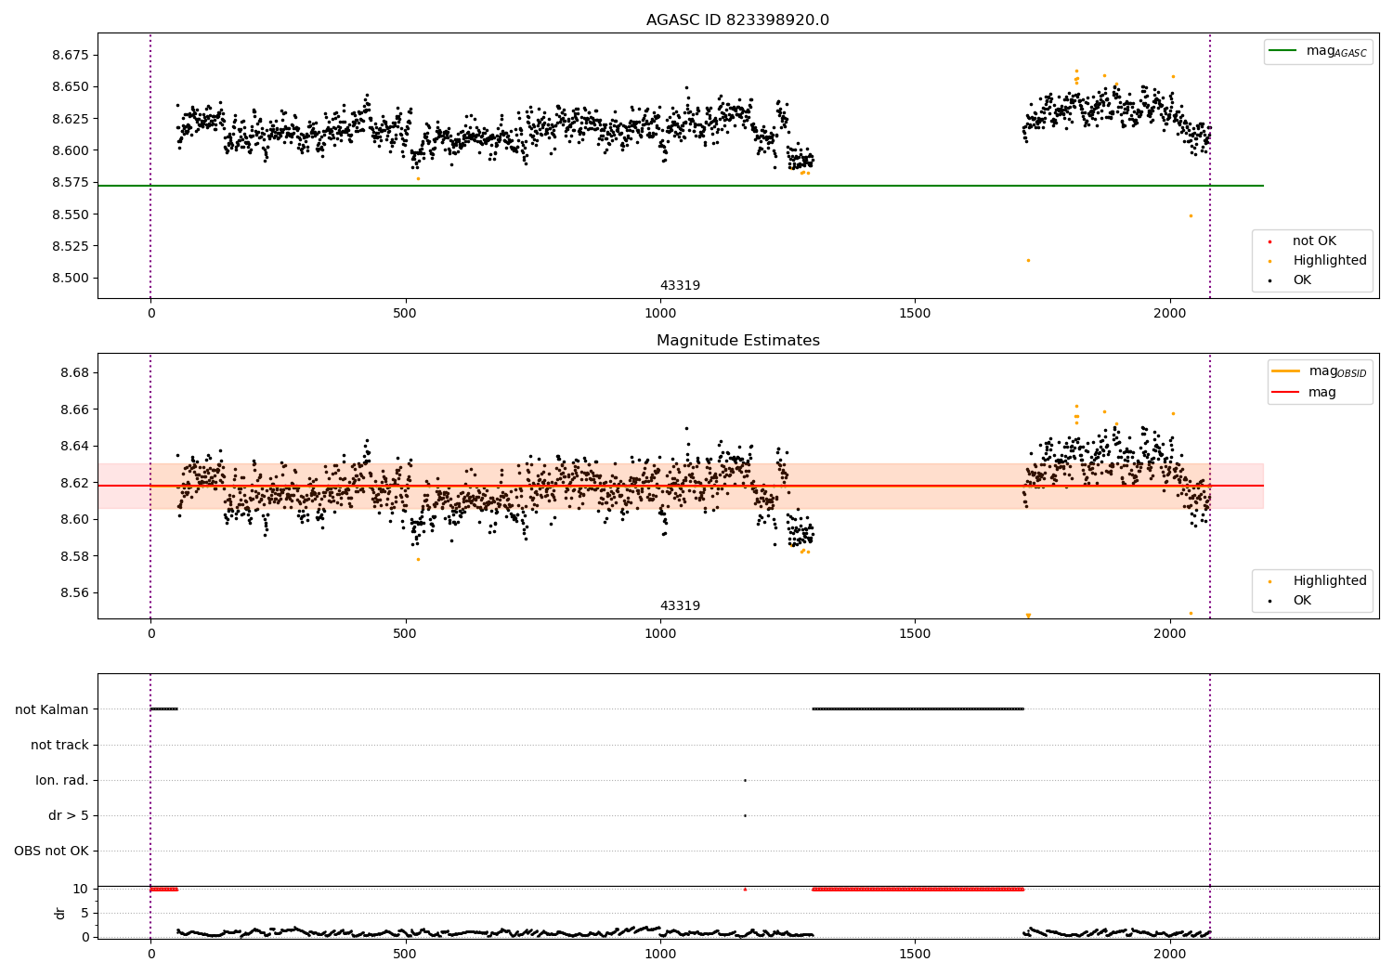Click the 'Magnitude Estimates' plot title
The image size is (1393, 975).
[738, 341]
